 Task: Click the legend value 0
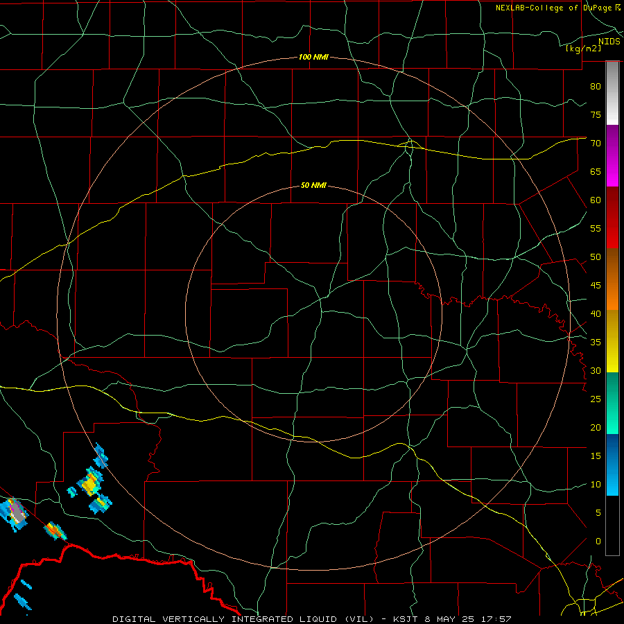[x=598, y=541]
